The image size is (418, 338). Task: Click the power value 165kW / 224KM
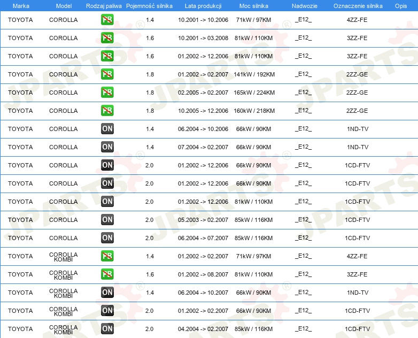(254, 93)
